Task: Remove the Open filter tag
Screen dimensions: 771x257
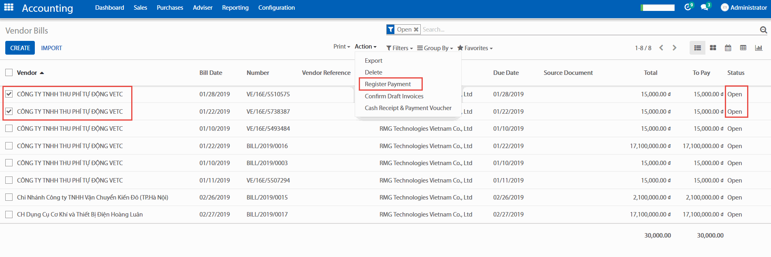Action: coord(416,30)
